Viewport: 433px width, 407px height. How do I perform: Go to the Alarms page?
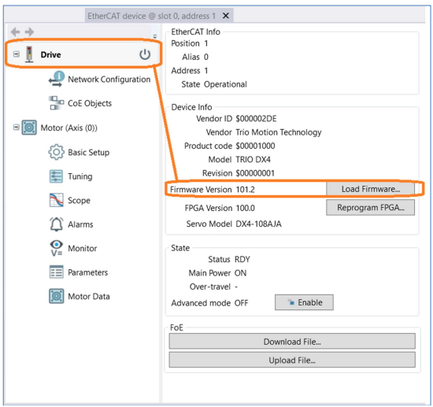pos(80,224)
